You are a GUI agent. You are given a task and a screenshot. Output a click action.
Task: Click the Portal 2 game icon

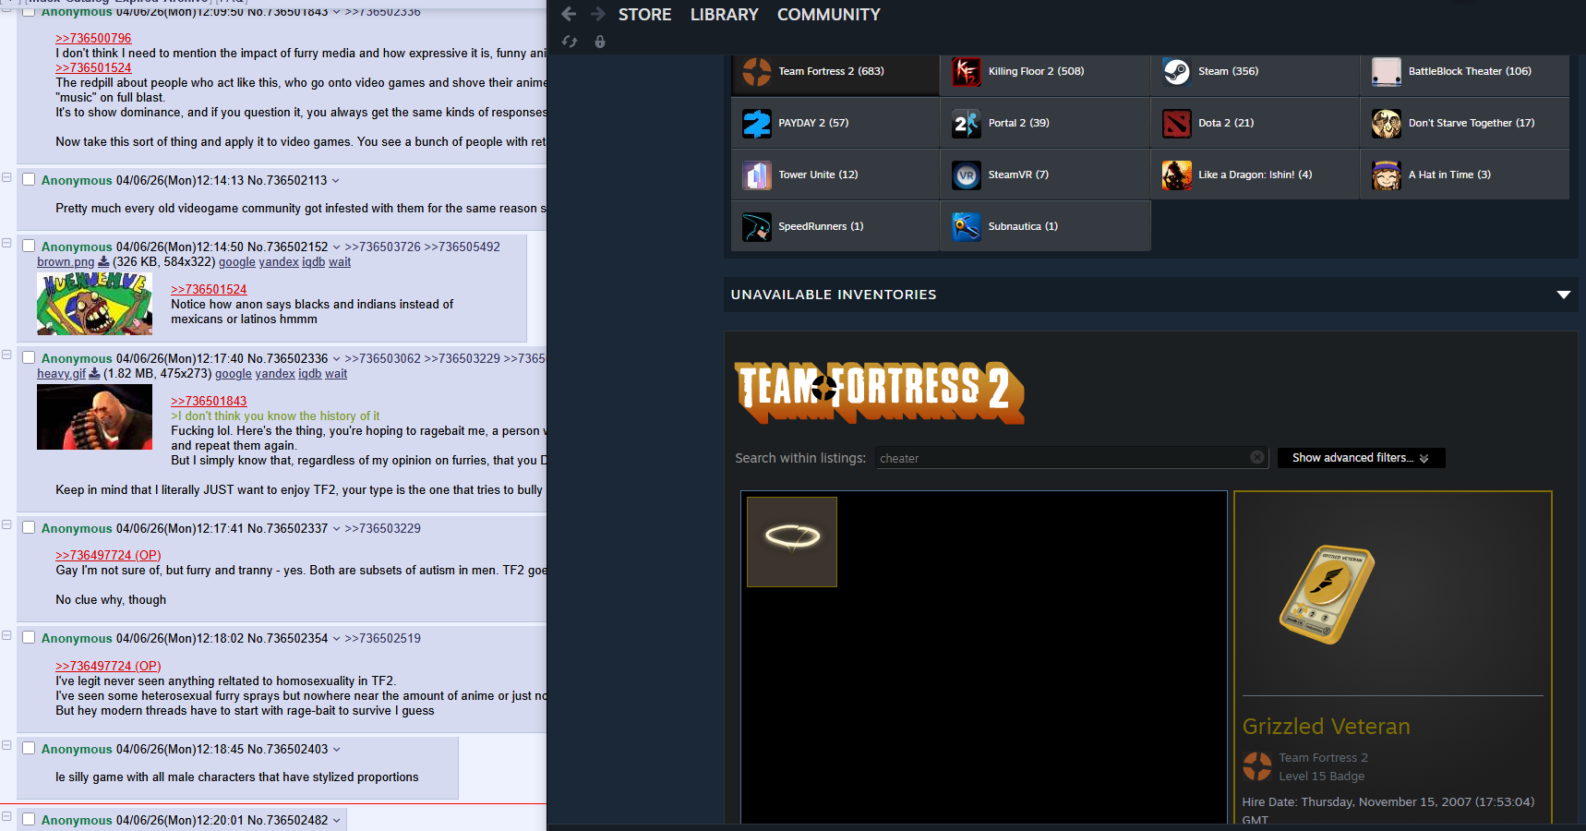click(967, 123)
